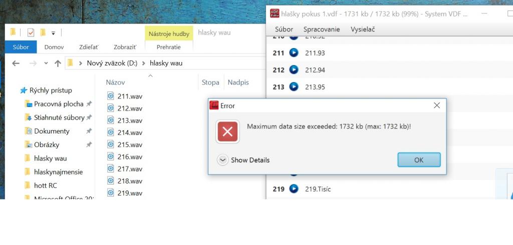Open the Vysielač menu

coord(363,29)
